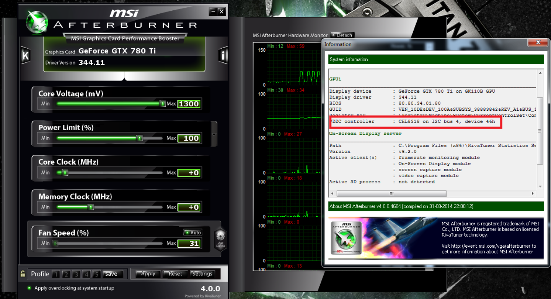Click the Core Clock slider handle
551x299 pixels.
[65, 173]
